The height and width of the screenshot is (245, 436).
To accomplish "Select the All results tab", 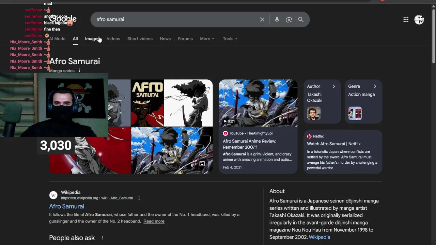I will coord(75,39).
